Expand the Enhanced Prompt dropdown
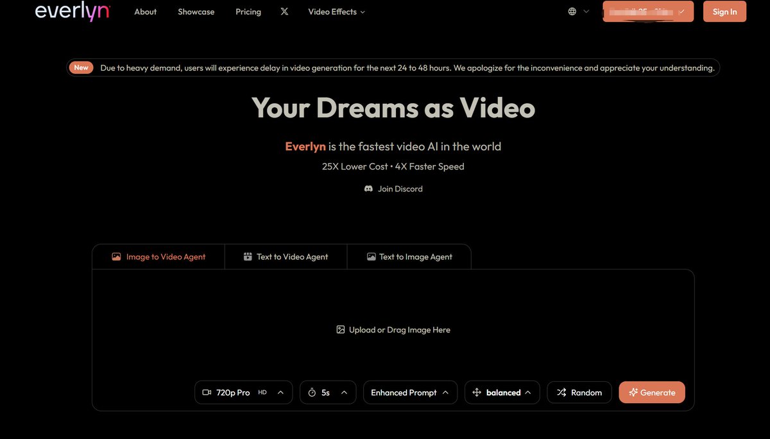 point(410,392)
